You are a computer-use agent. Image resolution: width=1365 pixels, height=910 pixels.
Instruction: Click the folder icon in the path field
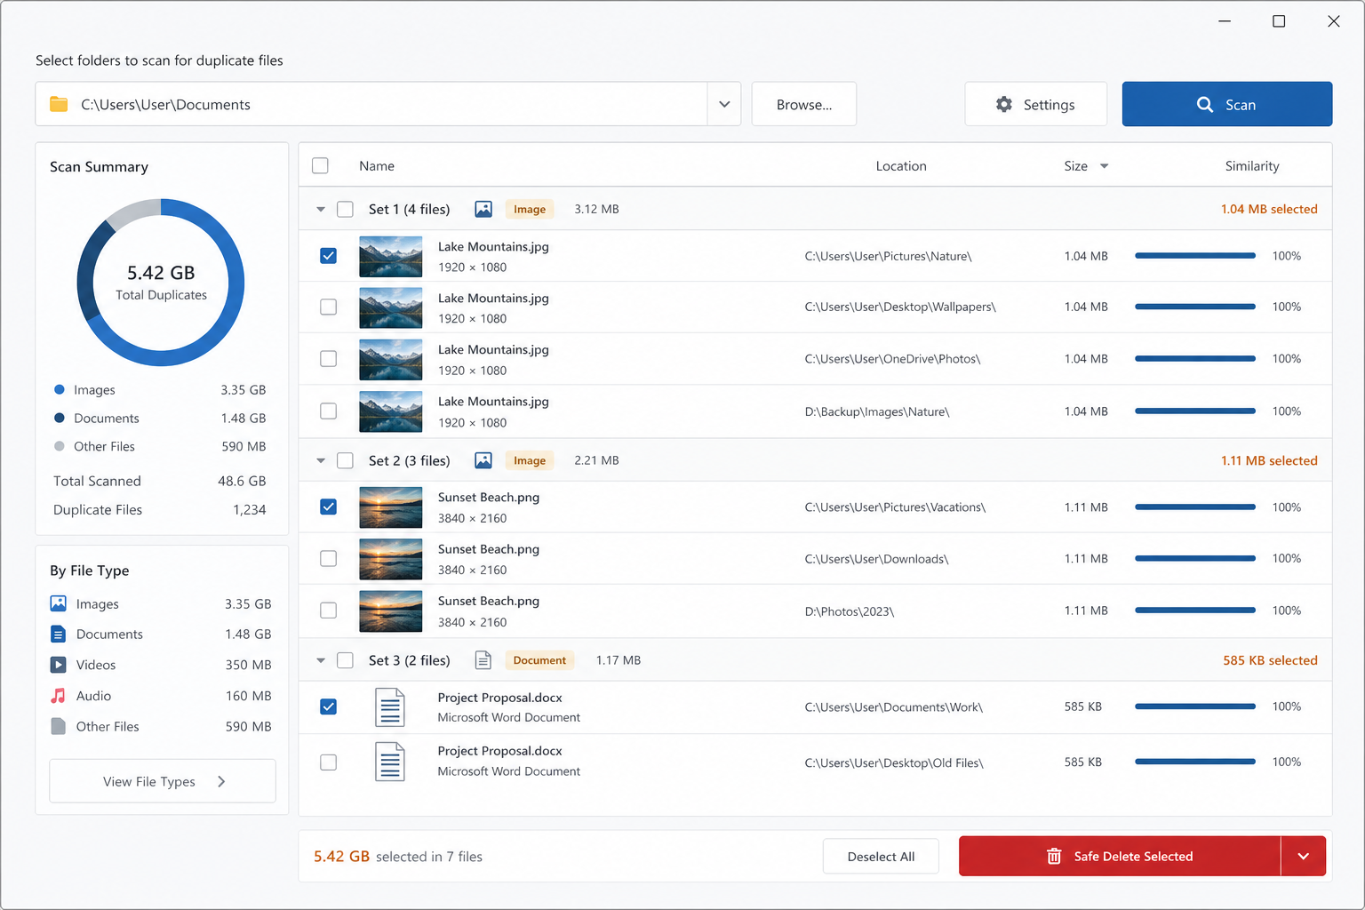[59, 104]
